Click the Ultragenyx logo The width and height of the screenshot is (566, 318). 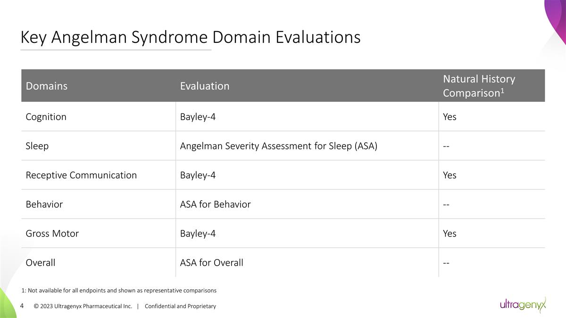523,305
